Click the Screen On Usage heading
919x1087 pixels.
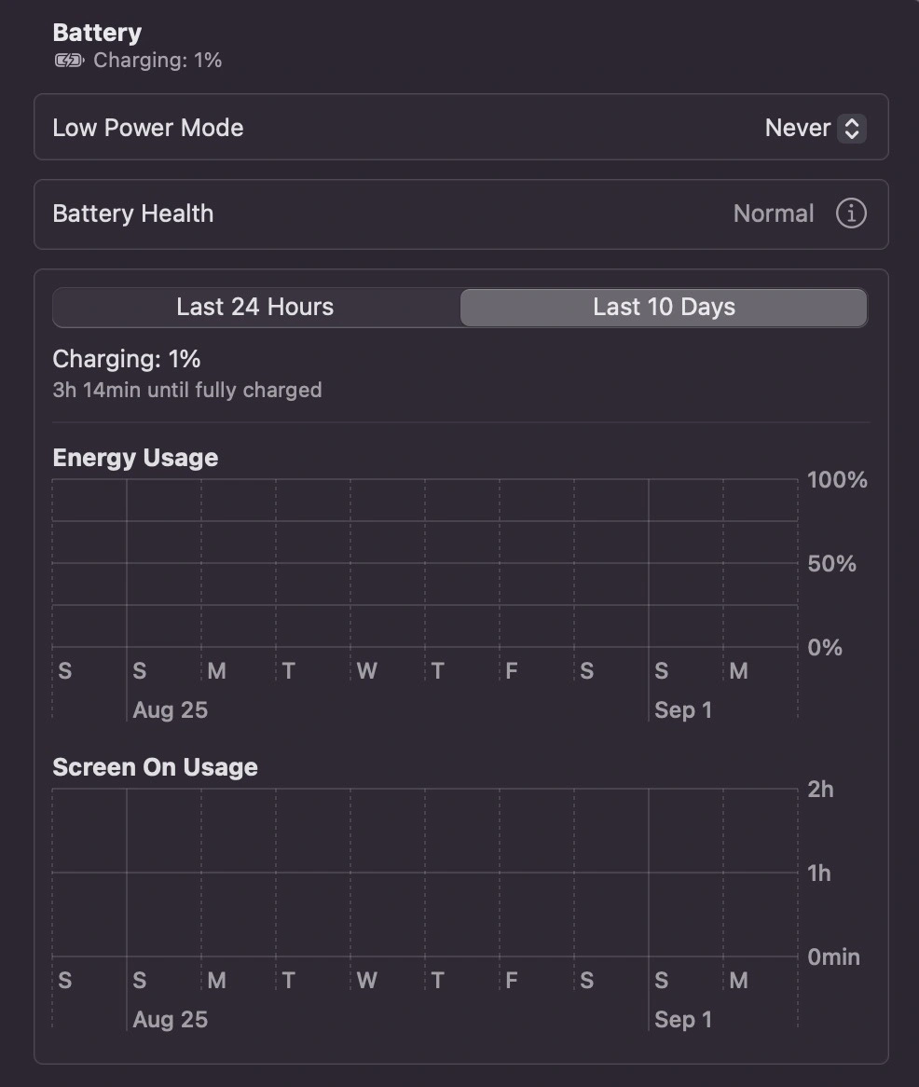(155, 767)
